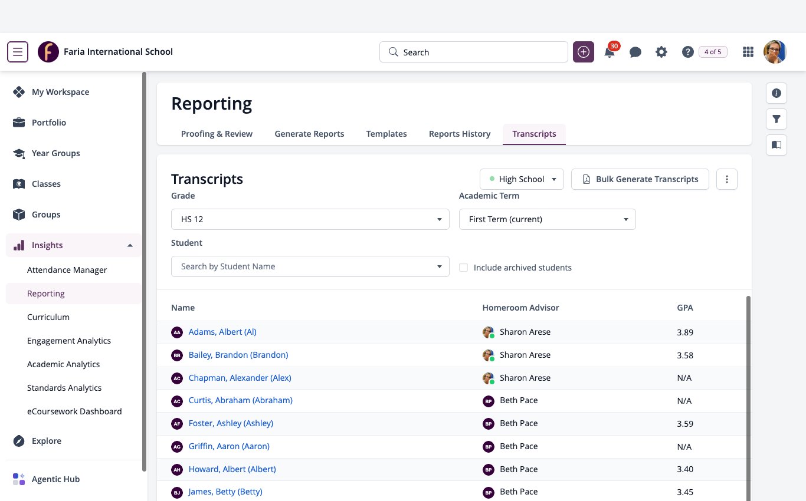Open Curriculum in sidebar
806x501 pixels.
pyautogui.click(x=73, y=317)
